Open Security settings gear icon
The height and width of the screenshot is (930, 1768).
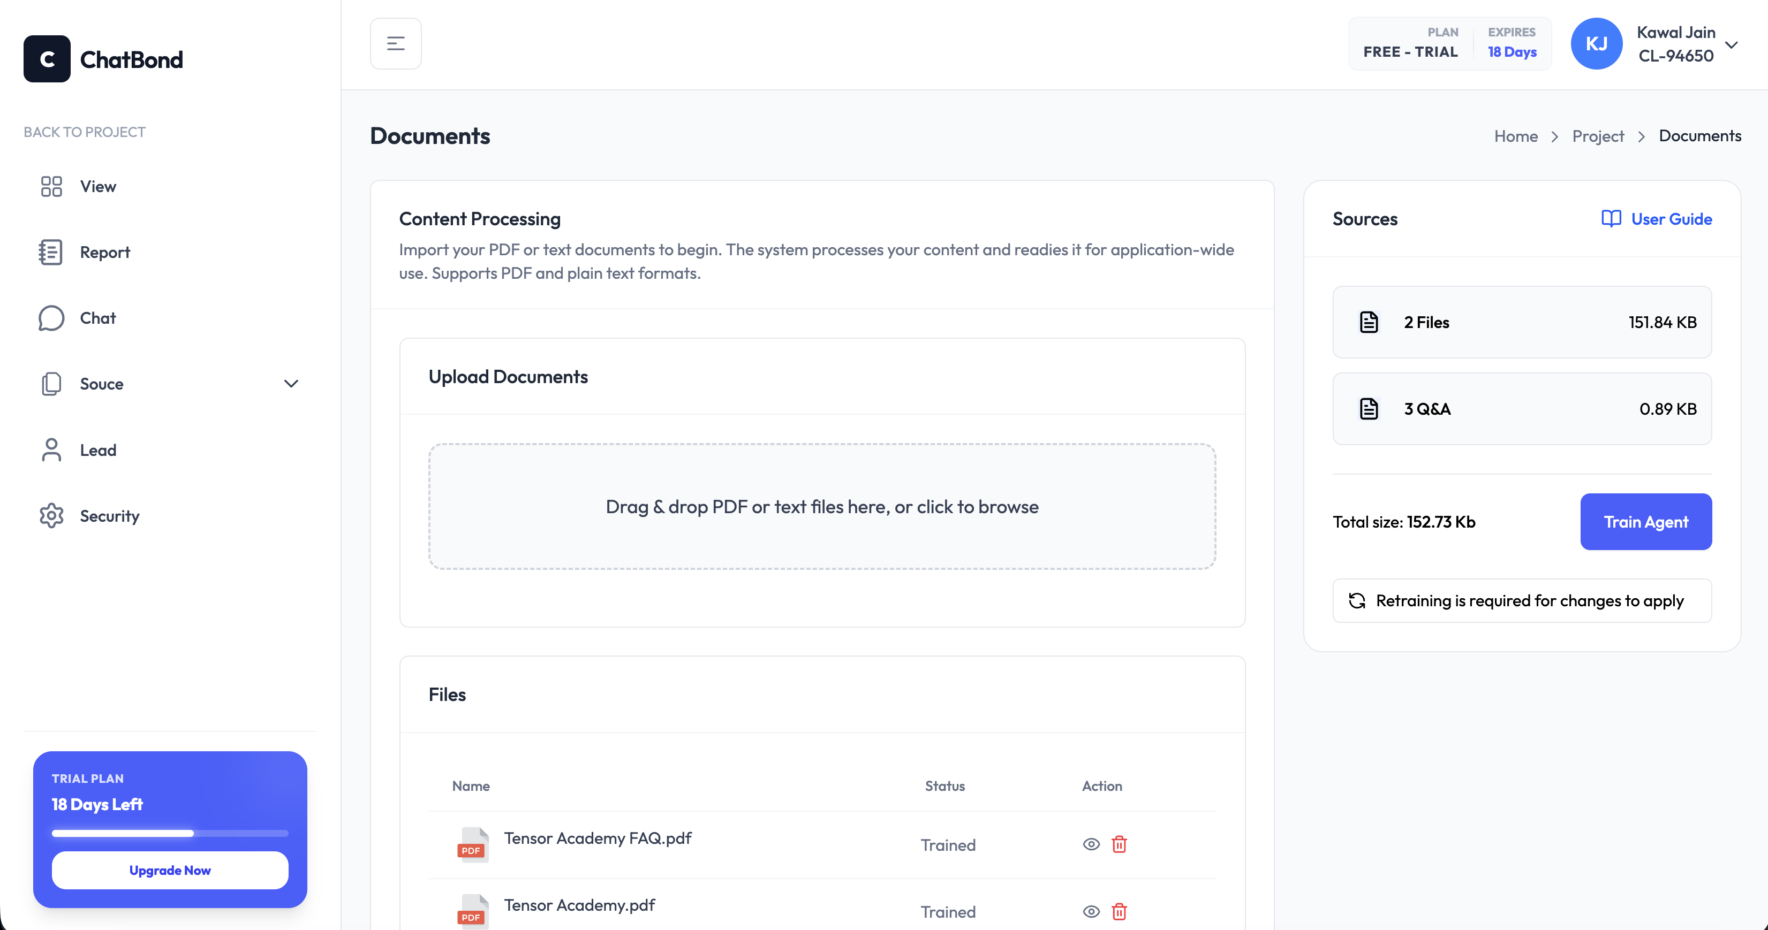click(x=51, y=515)
